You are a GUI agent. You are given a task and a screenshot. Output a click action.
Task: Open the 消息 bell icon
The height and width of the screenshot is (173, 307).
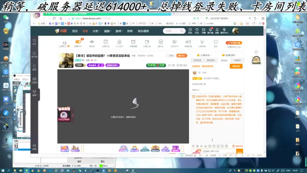point(217,31)
